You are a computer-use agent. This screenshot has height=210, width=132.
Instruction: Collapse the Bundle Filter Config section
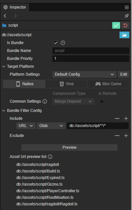(4, 111)
